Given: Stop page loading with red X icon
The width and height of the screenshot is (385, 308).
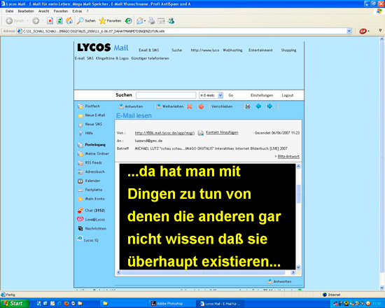Looking at the screenshot, I should 50,21.
